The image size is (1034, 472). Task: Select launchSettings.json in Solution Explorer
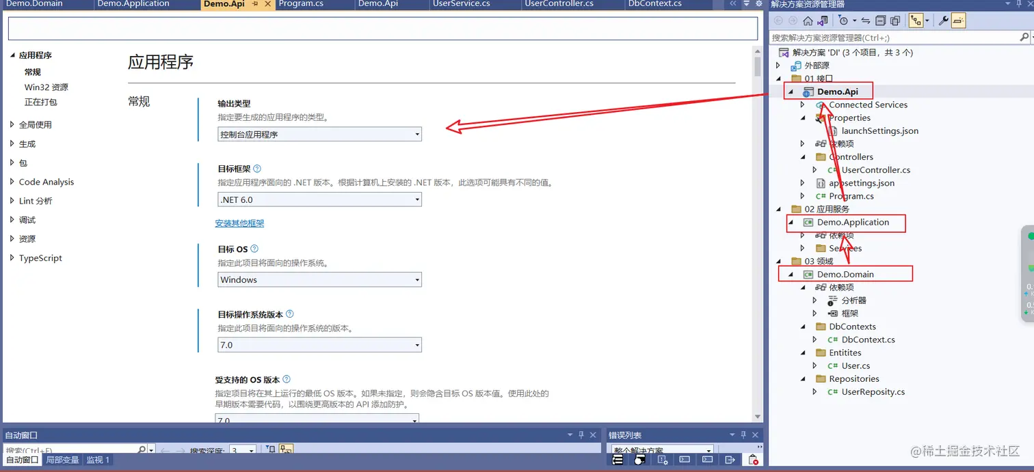coord(879,131)
